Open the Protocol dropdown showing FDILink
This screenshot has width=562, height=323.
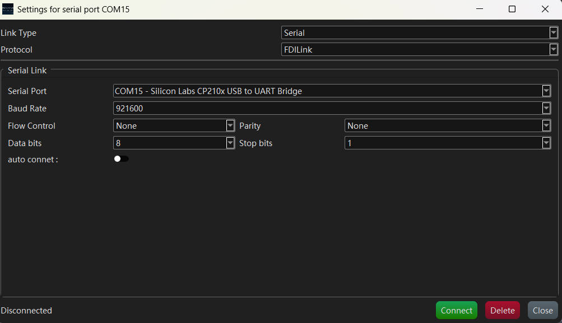pos(419,49)
